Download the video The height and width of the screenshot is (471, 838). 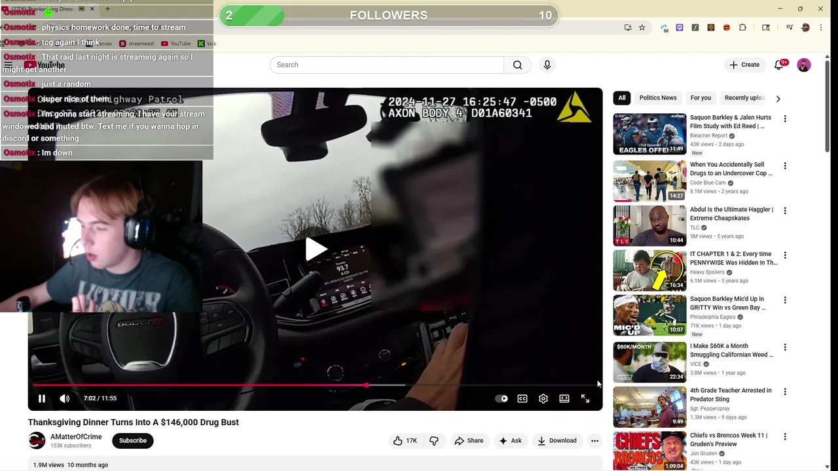tap(557, 441)
